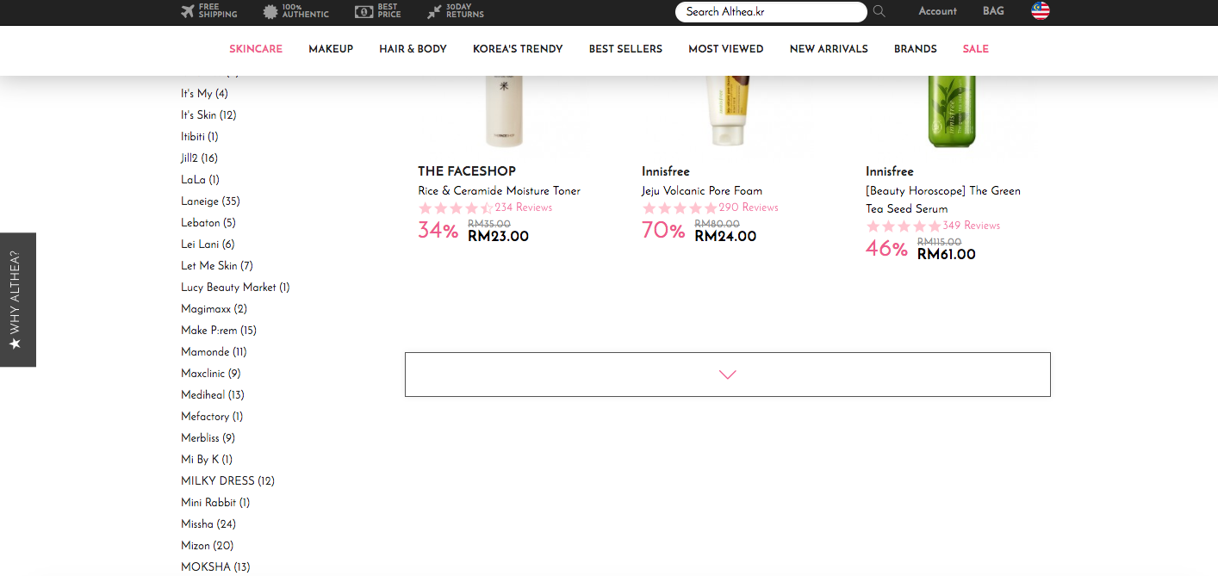This screenshot has width=1218, height=576.
Task: Filter by brand Merbliss (9)
Action: pos(208,438)
